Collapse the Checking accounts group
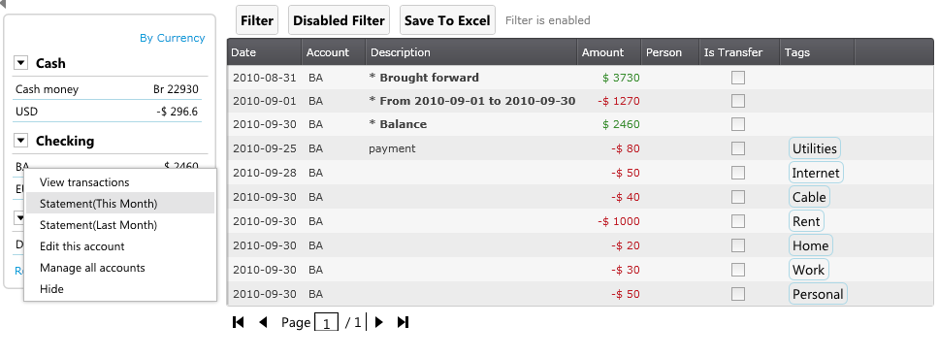 click(21, 141)
